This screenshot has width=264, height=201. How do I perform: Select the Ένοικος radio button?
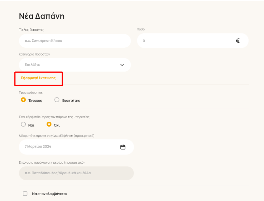click(23, 100)
